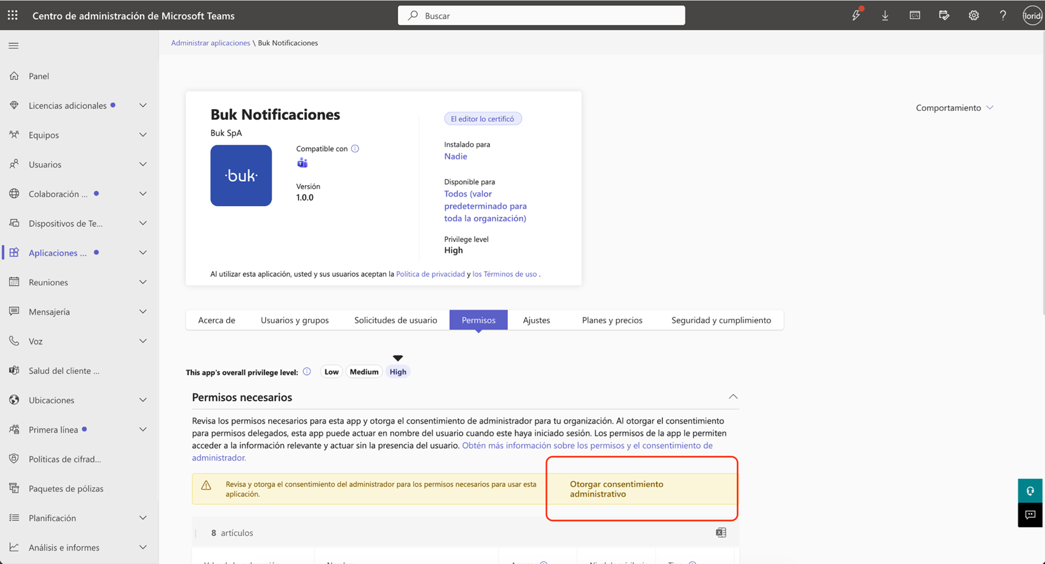View the Planes y precios tab

(x=612, y=320)
